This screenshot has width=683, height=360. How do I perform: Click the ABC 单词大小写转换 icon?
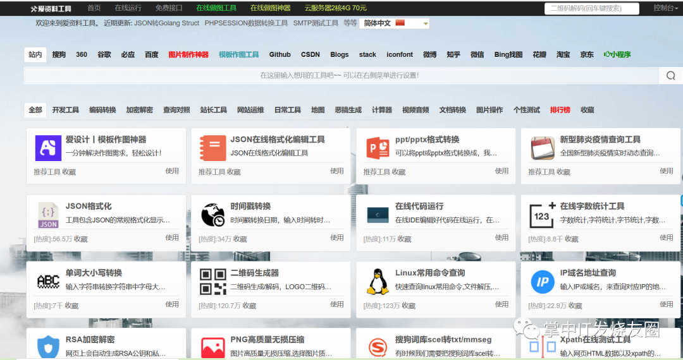(48, 282)
